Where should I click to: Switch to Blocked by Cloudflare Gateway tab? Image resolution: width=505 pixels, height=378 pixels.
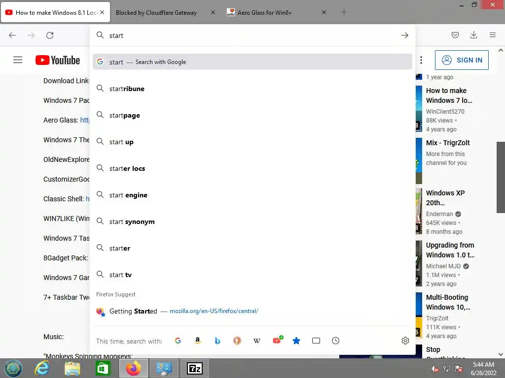[156, 12]
